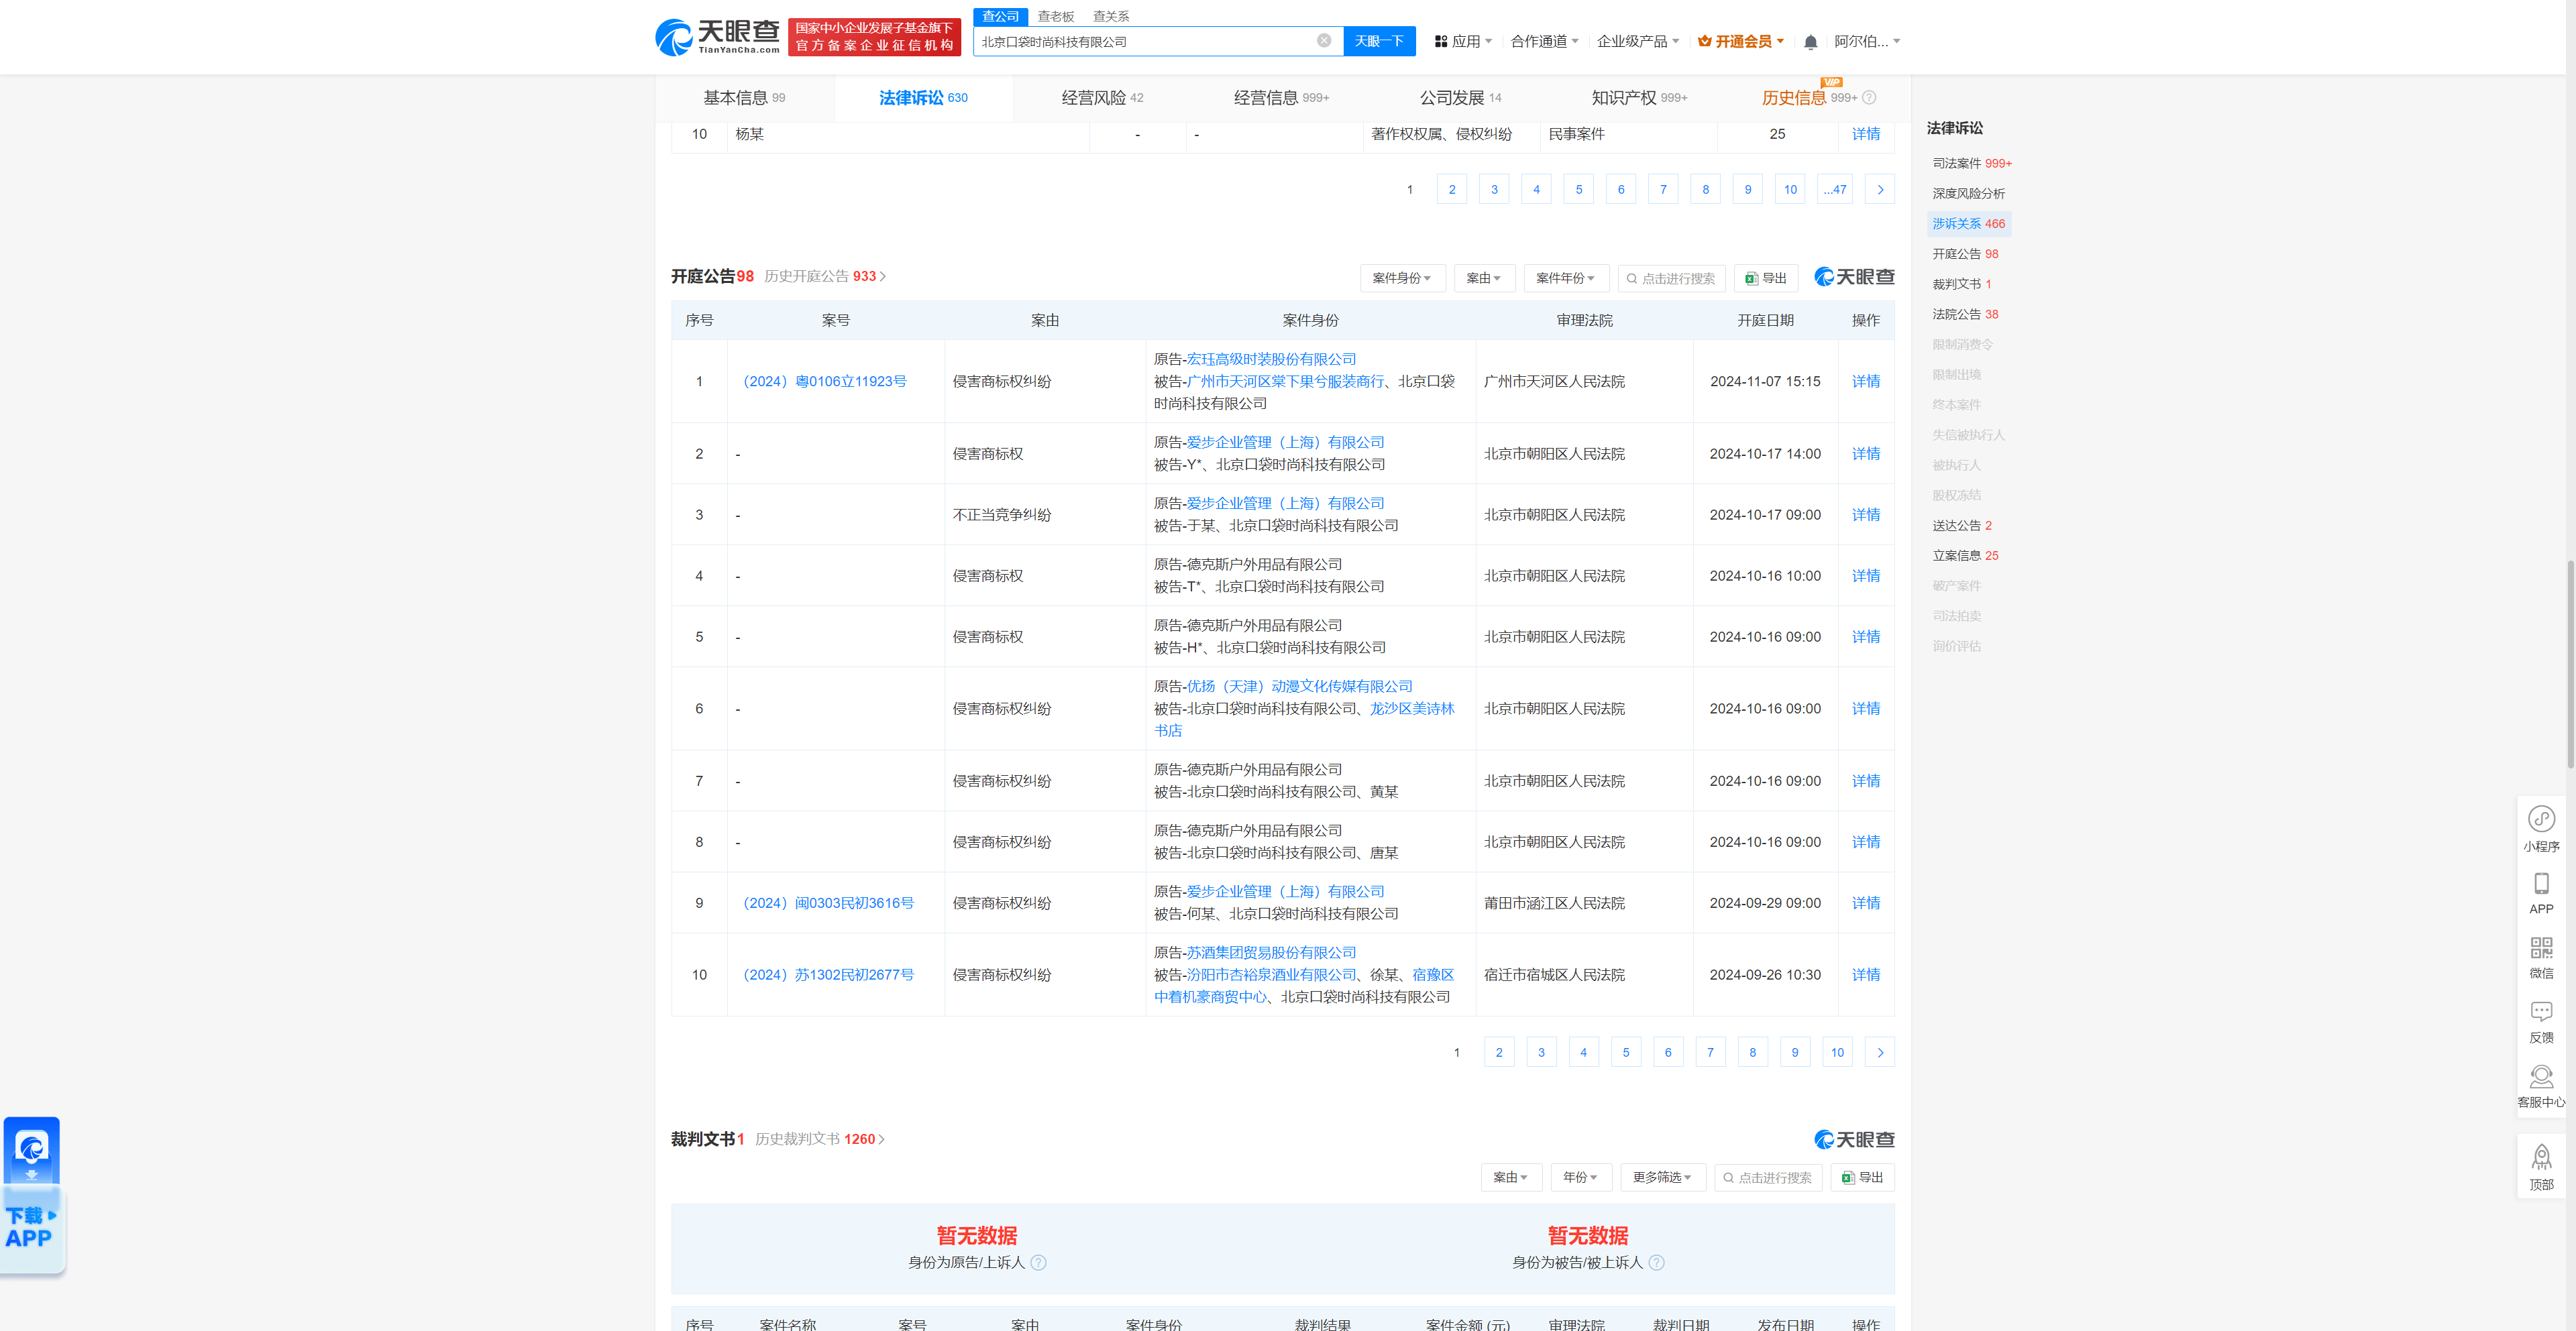Jump to 涉诉关系 466 in sidebar

pos(1968,223)
